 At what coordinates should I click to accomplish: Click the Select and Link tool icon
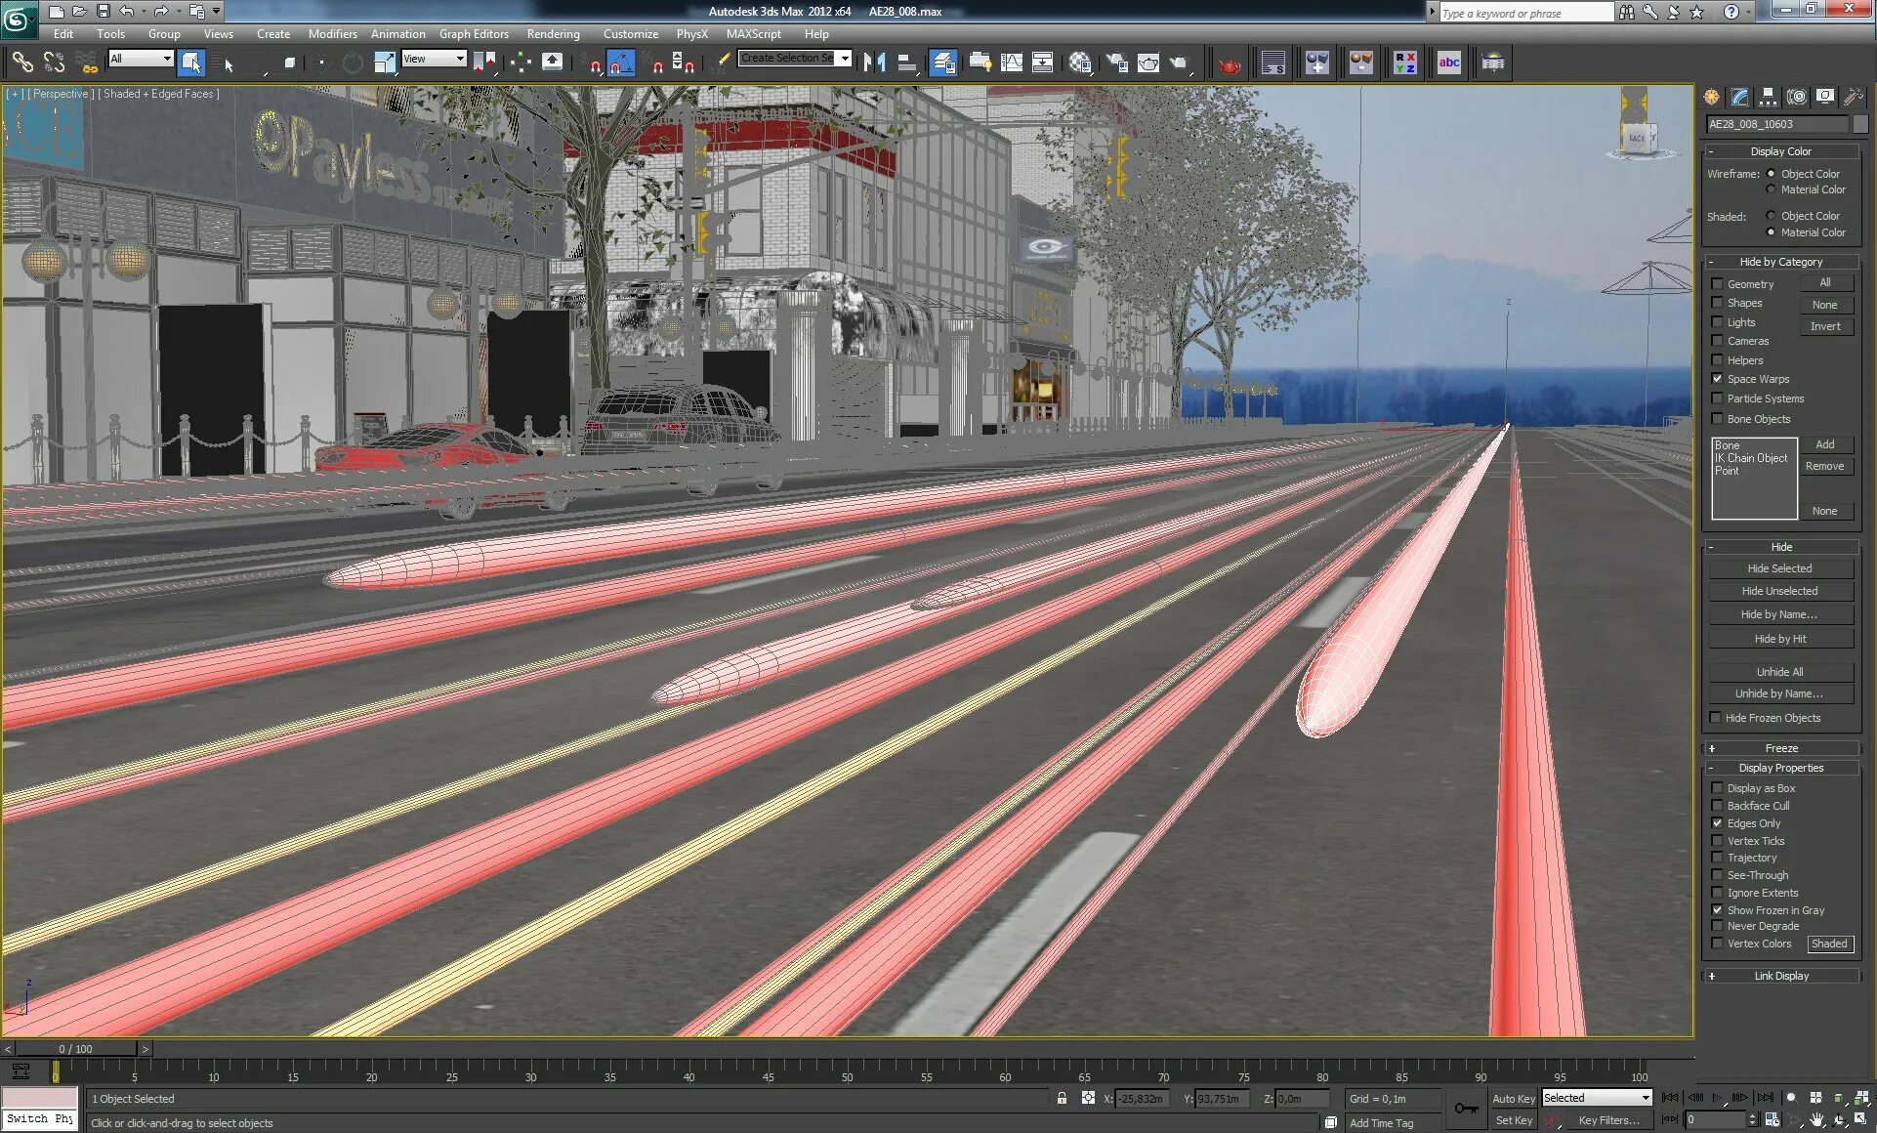tap(21, 63)
